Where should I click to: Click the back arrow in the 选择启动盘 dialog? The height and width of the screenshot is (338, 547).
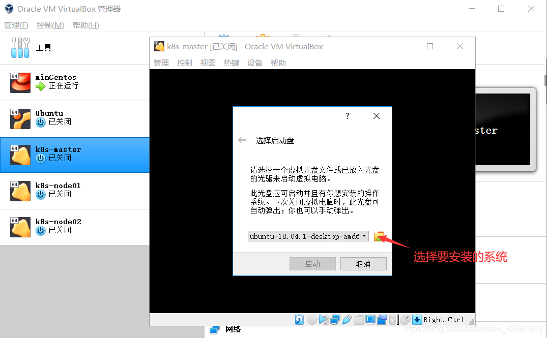[x=242, y=140]
